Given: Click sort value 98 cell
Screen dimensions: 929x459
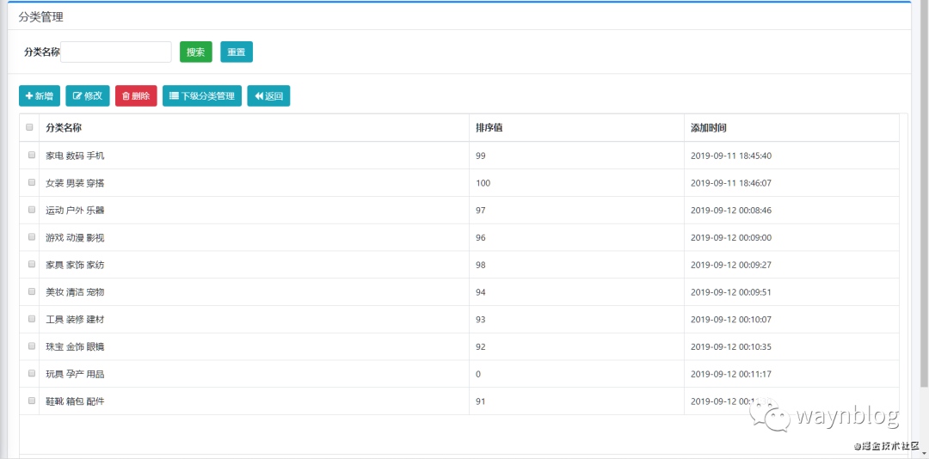Looking at the screenshot, I should click(576, 265).
